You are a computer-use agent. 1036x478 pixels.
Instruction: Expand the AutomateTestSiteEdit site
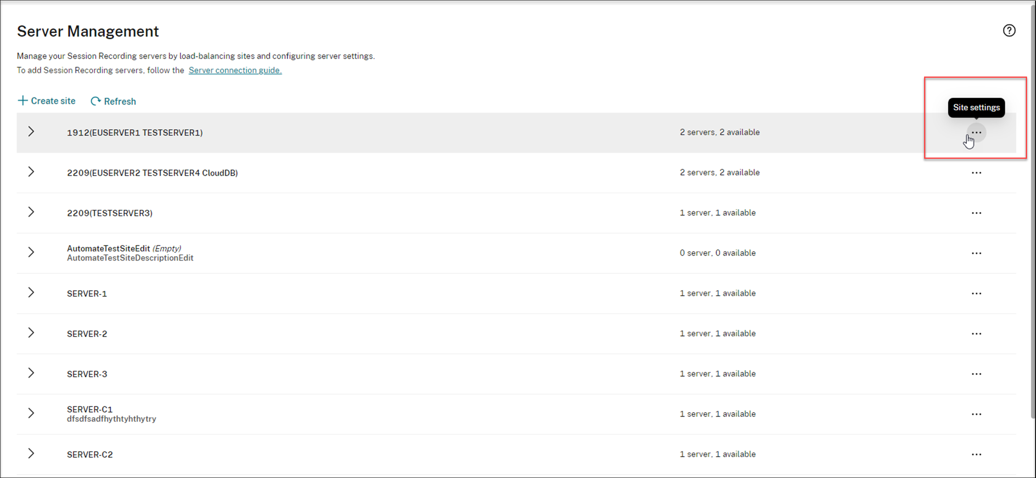click(x=31, y=252)
